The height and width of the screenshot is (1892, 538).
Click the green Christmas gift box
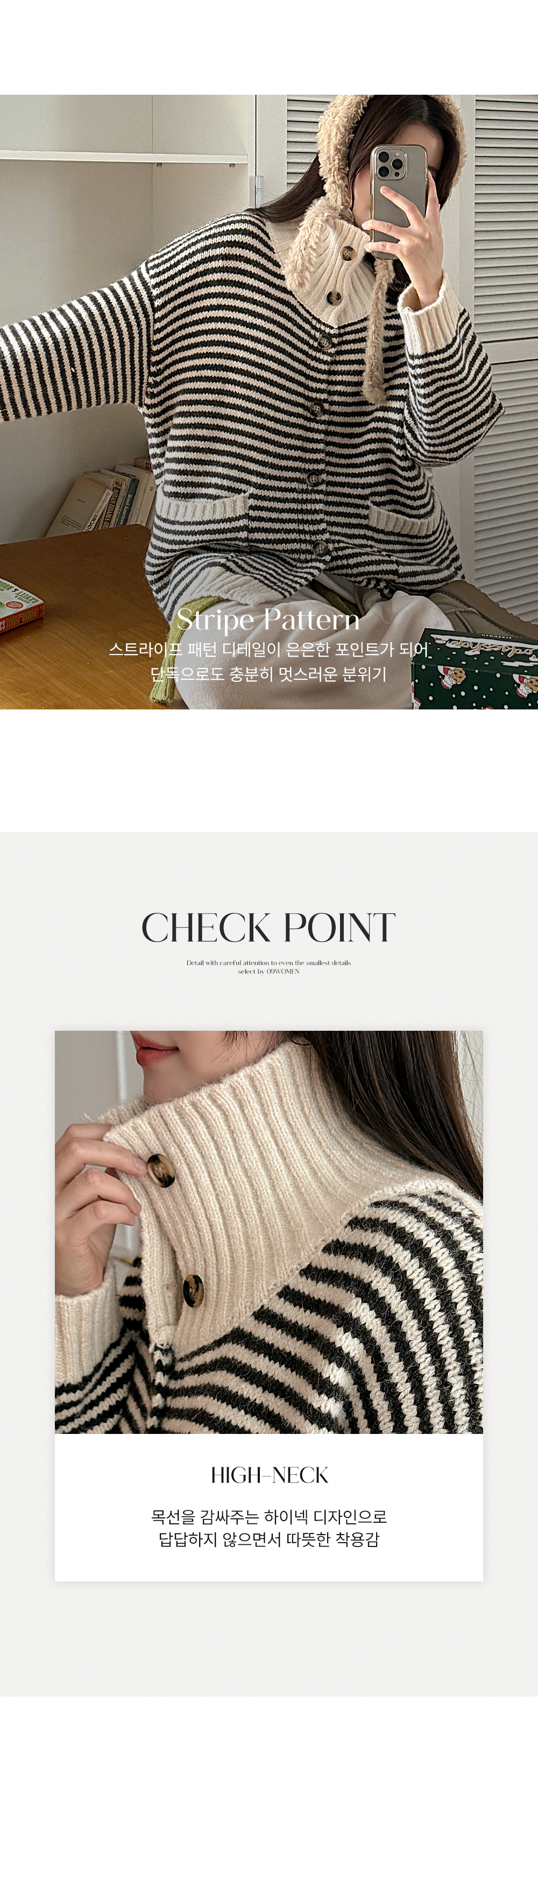click(x=475, y=669)
